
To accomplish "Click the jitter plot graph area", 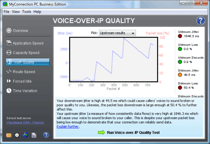I will pos(114,59).
